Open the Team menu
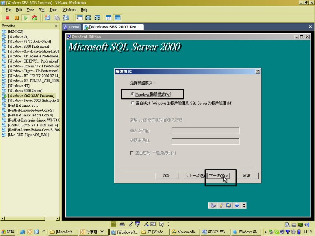The image size is (315, 236). click(x=54, y=10)
